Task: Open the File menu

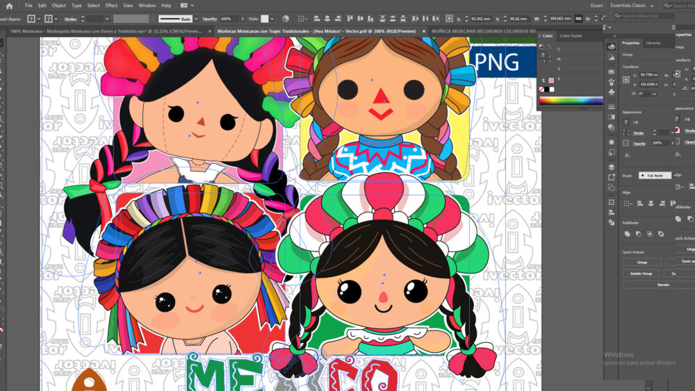Action: click(28, 6)
